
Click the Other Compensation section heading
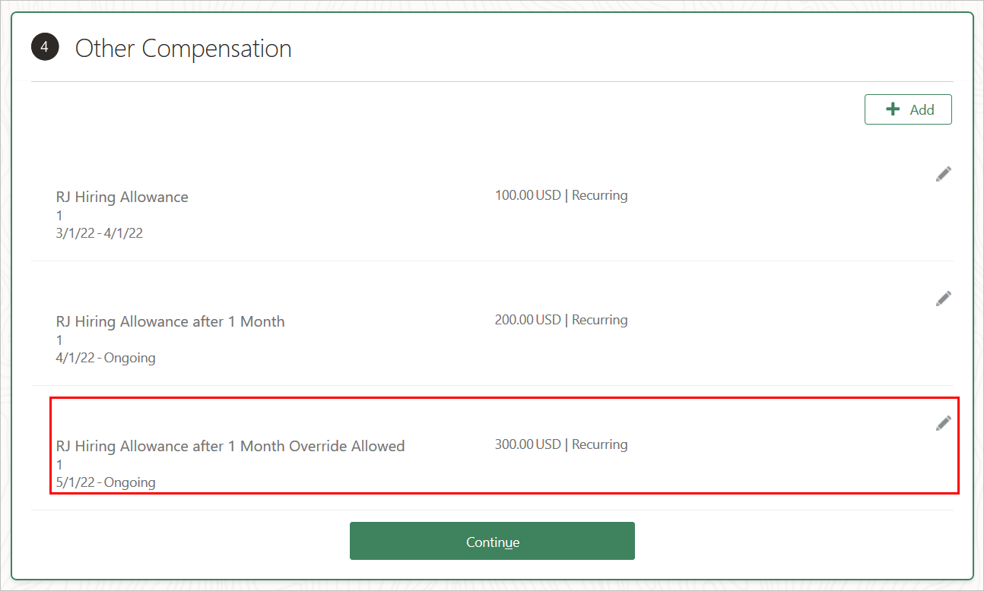coord(183,49)
